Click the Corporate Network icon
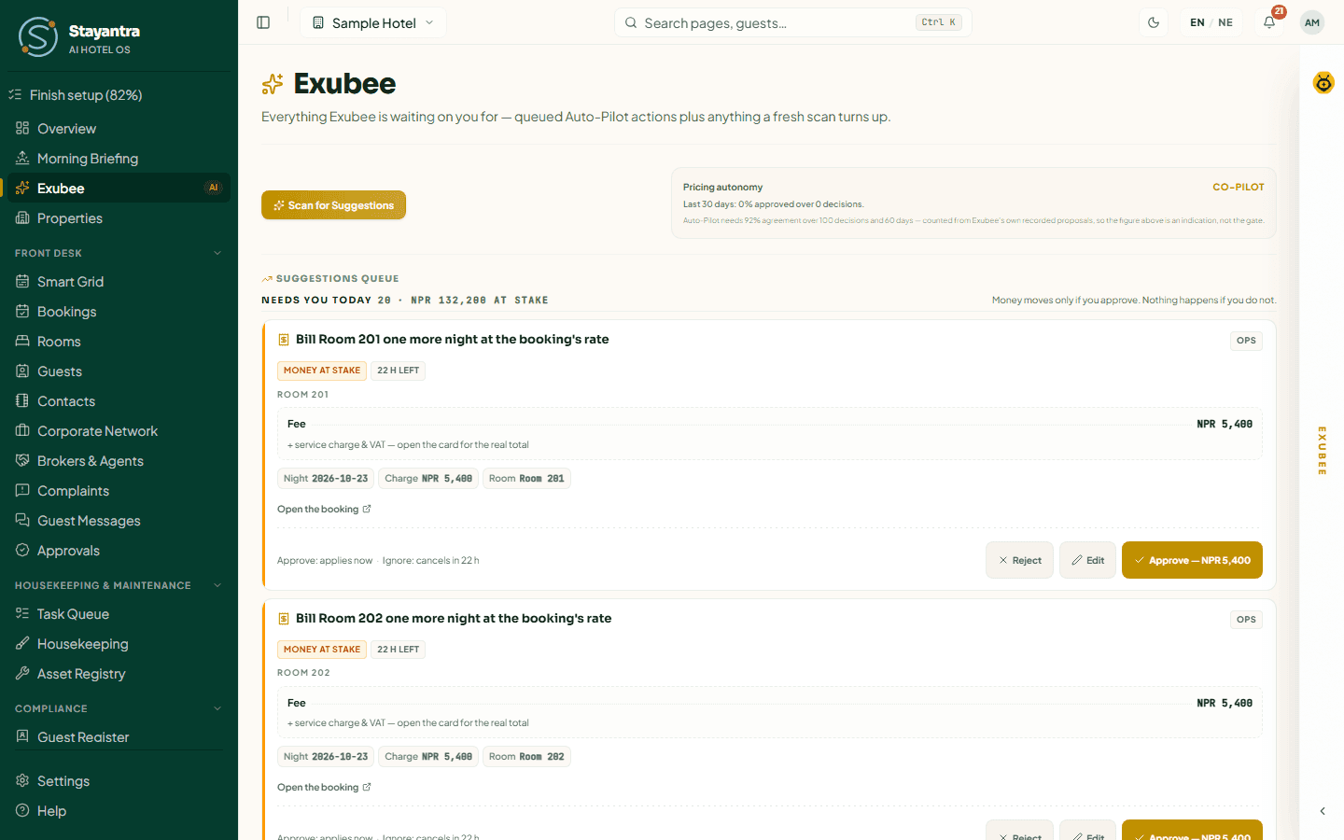This screenshot has height=840, width=1344. [x=22, y=431]
